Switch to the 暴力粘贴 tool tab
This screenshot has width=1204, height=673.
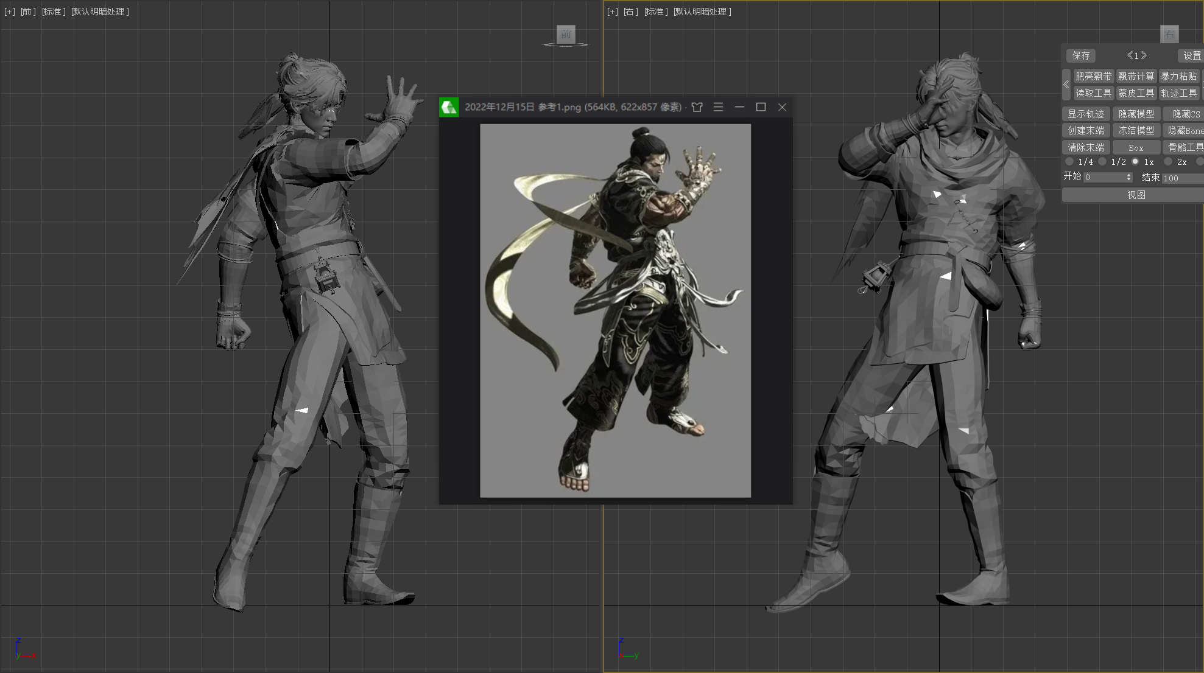pyautogui.click(x=1179, y=76)
